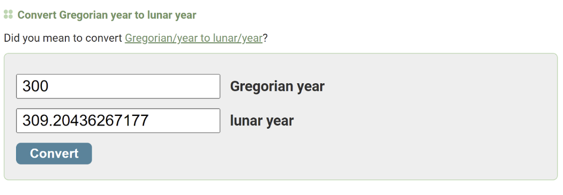Click the heading Convert Gregorian year to lunar year
Screen dimensions: 563x195
pos(107,15)
